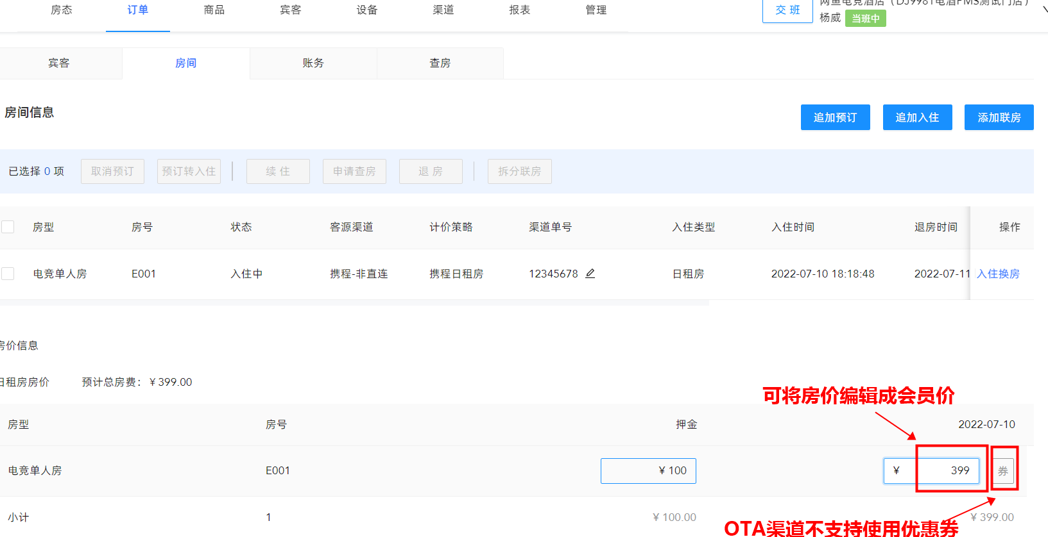Switch to the 宾客 order sub-tab
Viewport: 1048px width, 537px height.
[59, 63]
